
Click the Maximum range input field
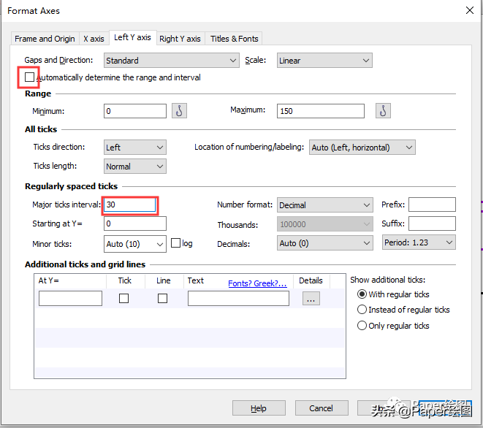[x=320, y=111]
